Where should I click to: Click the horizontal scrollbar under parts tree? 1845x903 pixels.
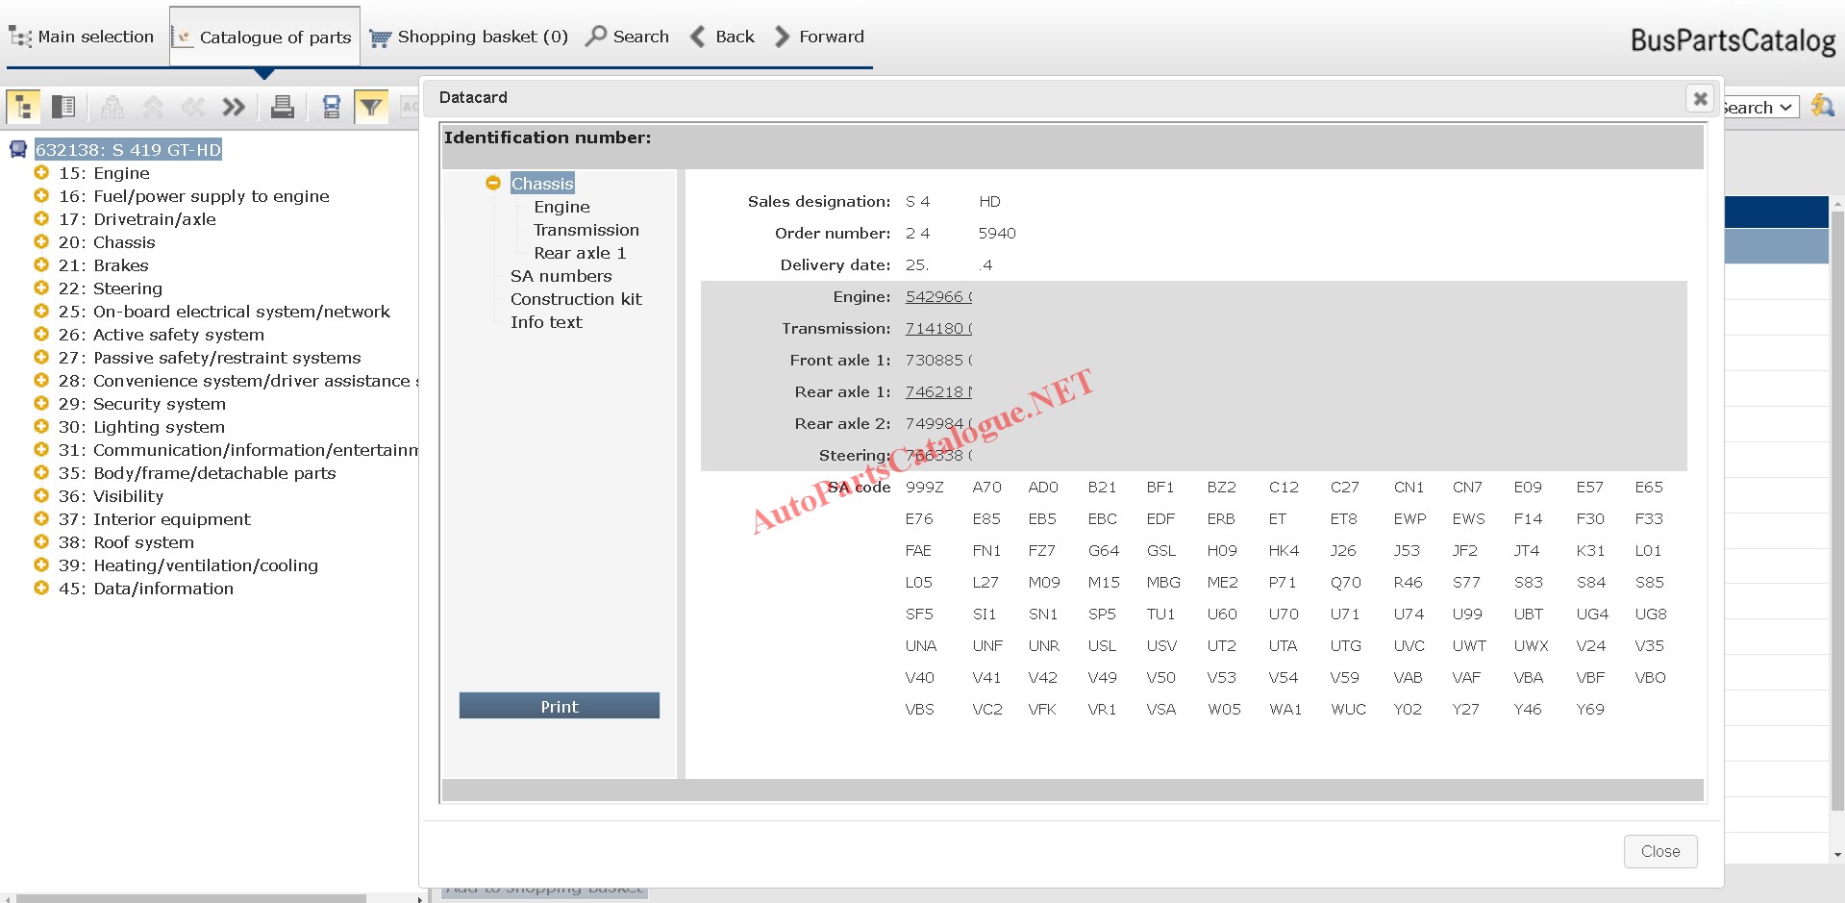[192, 898]
